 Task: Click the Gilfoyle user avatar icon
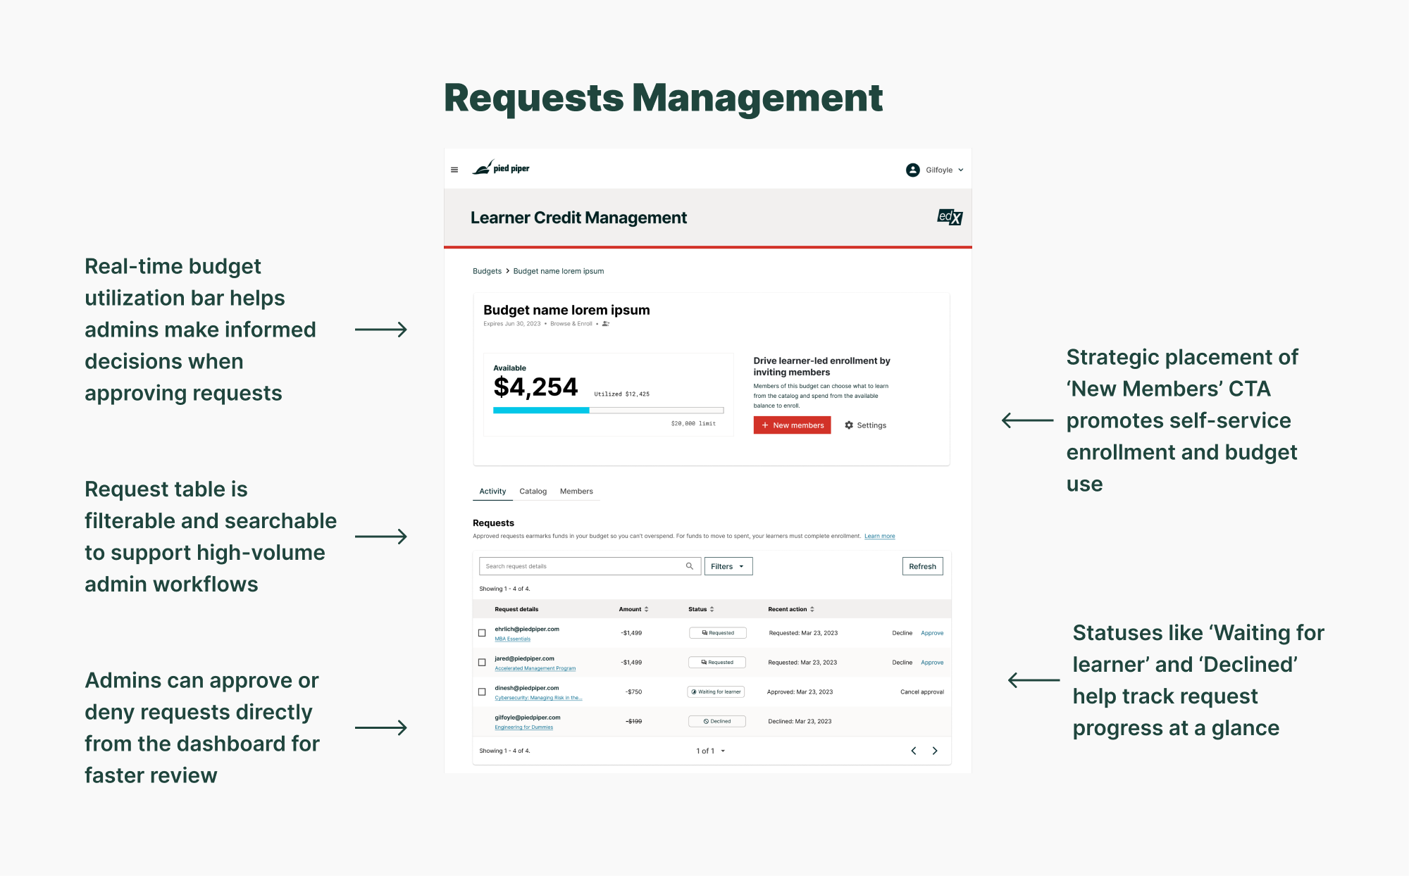pos(912,170)
